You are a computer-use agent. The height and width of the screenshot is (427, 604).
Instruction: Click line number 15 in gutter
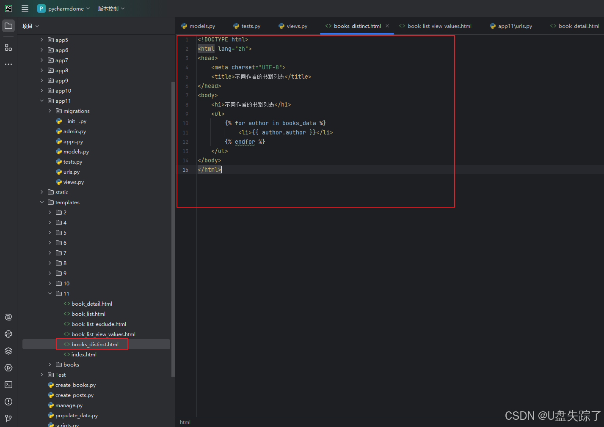(x=185, y=170)
